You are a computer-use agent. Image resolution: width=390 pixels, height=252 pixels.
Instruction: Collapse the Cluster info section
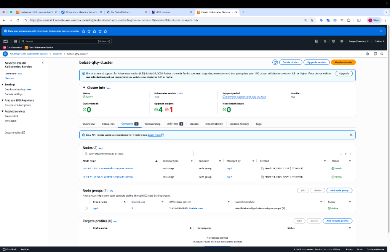(x=84, y=88)
